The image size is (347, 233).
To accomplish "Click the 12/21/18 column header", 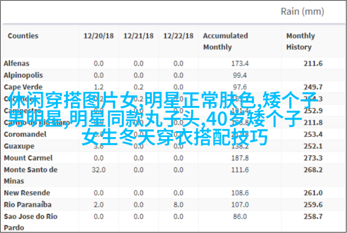I will [138, 36].
